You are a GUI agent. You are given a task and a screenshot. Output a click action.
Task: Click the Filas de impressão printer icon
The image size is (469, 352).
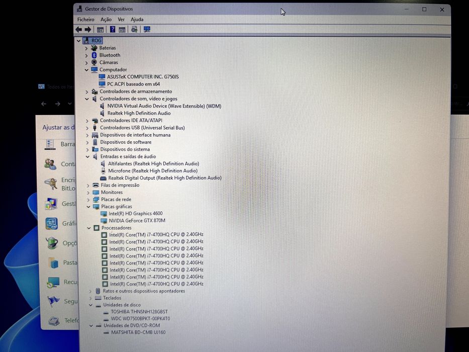pyautogui.click(x=96, y=185)
